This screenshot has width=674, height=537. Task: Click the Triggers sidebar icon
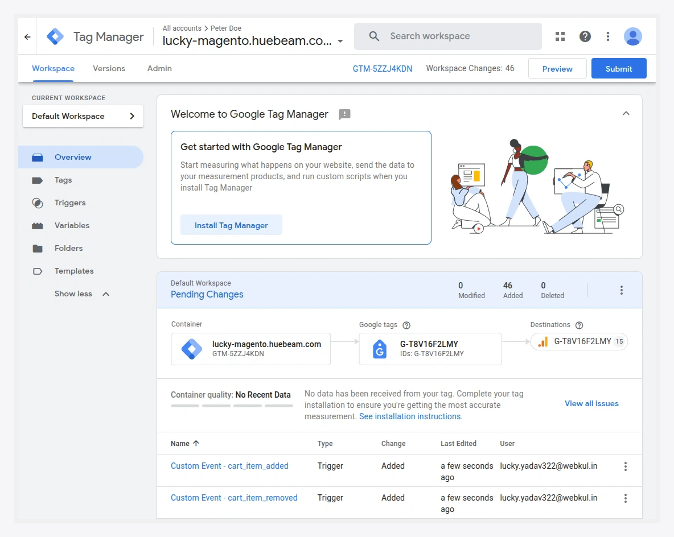pos(38,203)
